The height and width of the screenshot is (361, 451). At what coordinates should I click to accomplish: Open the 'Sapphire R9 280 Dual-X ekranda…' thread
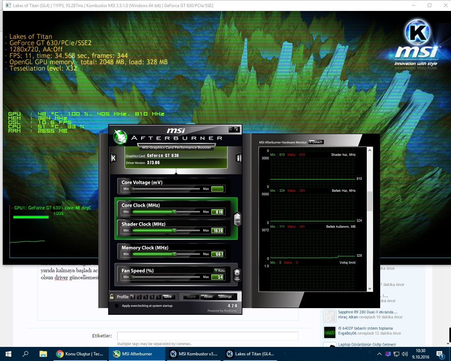(367, 312)
